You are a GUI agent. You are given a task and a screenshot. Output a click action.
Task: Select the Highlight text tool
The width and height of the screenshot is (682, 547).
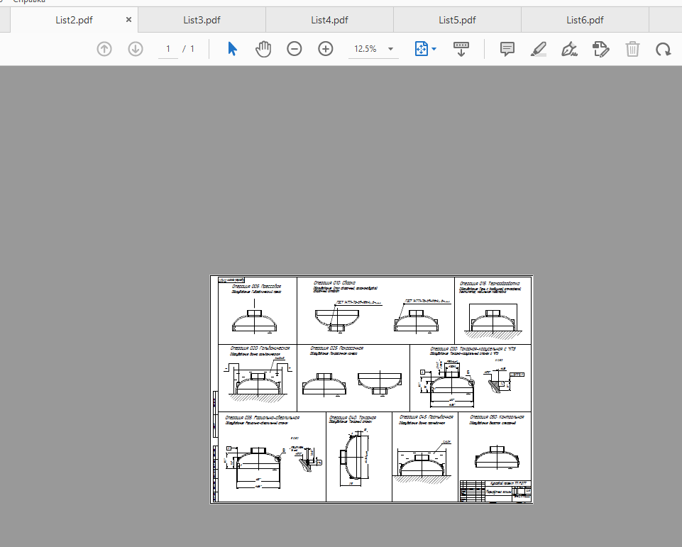point(539,49)
